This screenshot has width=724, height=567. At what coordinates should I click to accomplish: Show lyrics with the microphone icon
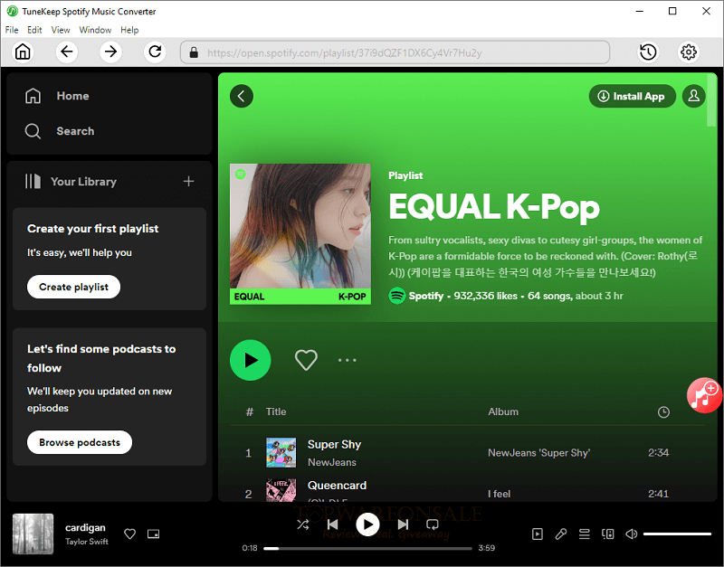tap(560, 534)
